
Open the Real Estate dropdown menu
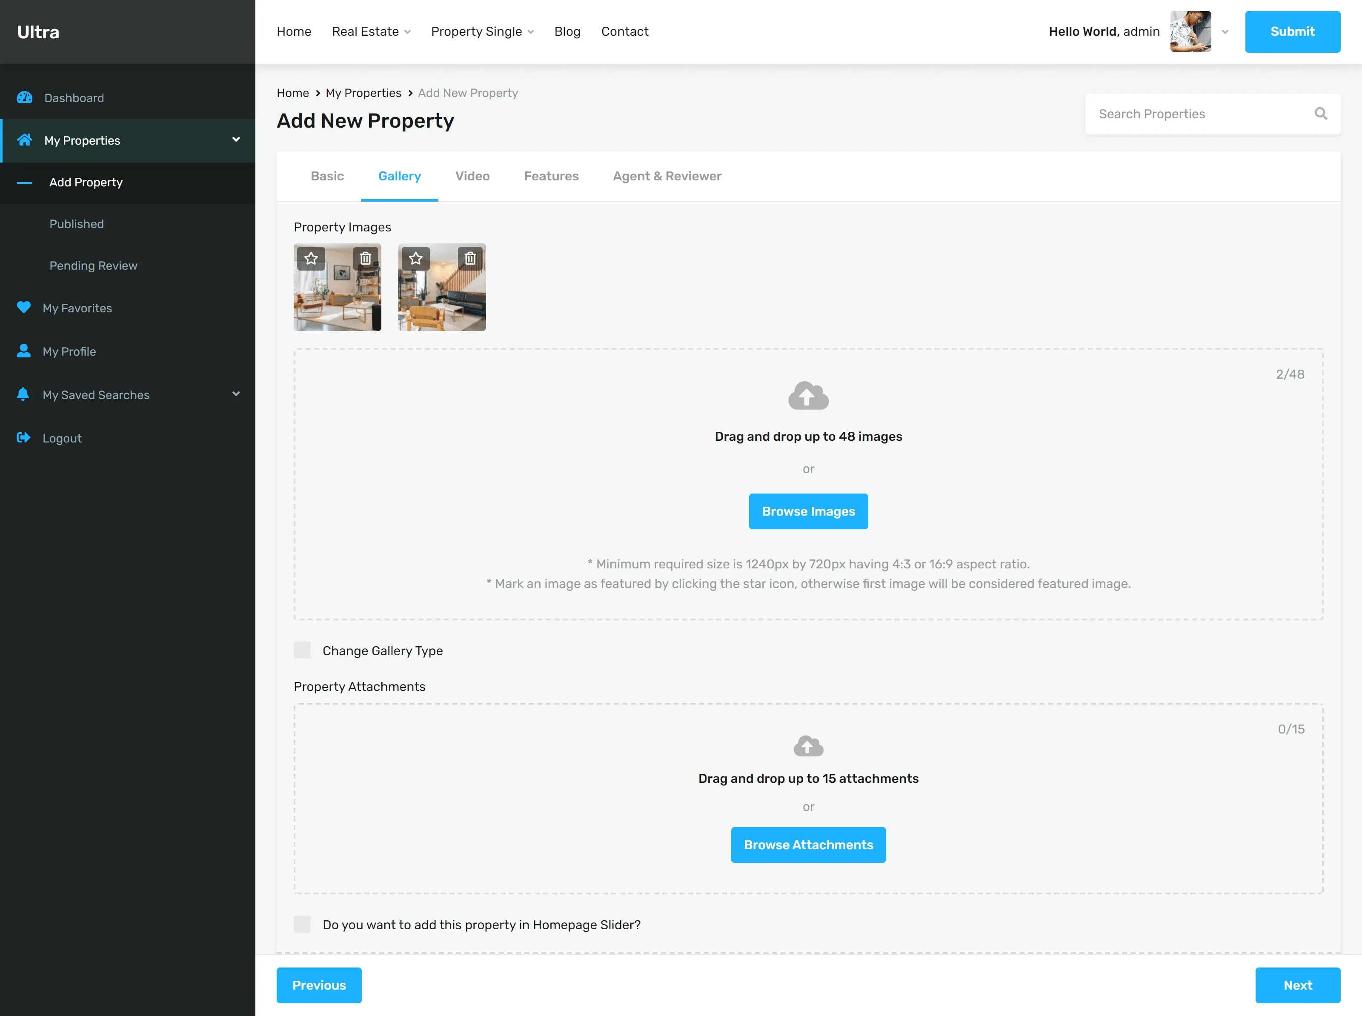[371, 31]
